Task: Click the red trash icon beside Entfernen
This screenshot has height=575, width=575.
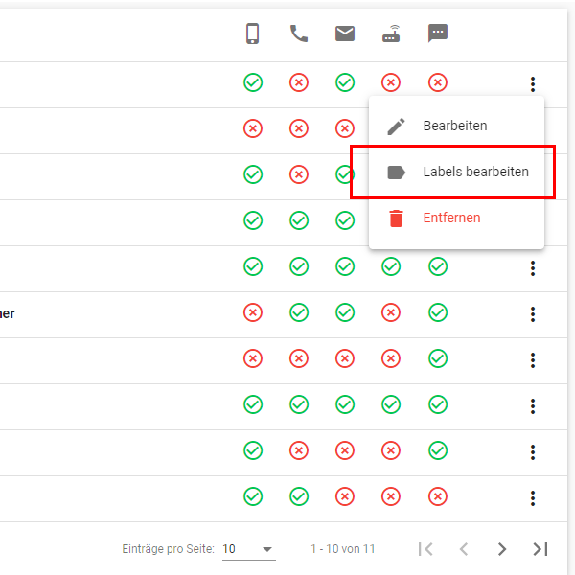Action: (x=396, y=218)
